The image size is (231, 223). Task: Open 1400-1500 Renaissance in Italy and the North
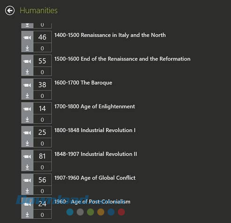(x=110, y=35)
